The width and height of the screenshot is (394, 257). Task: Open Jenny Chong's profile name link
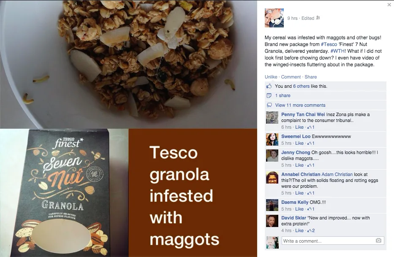click(296, 152)
